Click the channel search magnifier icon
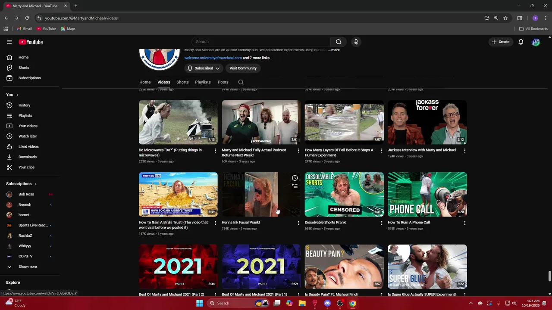Viewport: 552px width, 310px height. click(x=241, y=82)
